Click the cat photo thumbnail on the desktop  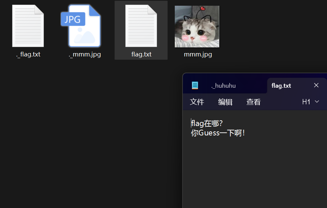[x=197, y=27]
